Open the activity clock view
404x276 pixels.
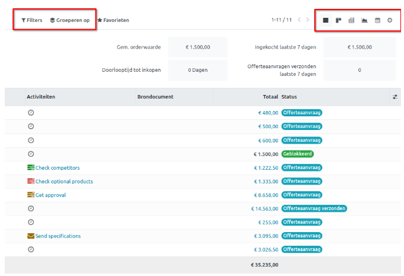(x=390, y=20)
